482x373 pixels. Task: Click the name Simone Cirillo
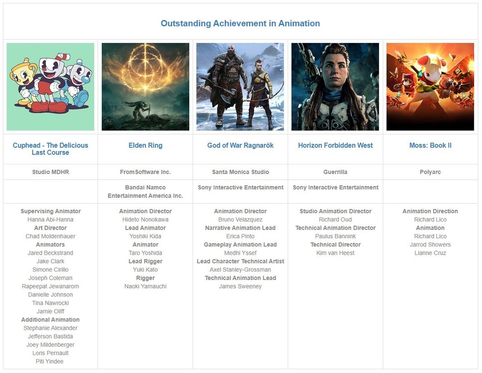pyautogui.click(x=50, y=269)
